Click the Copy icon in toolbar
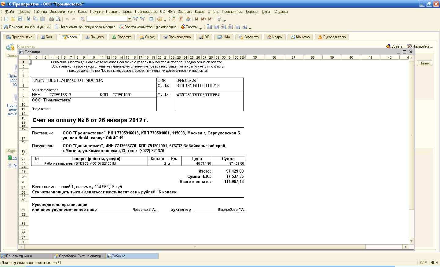The image size is (440, 267). [35, 19]
